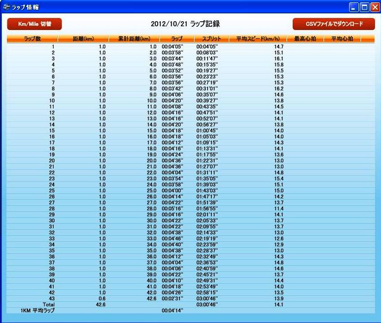
Task: Click lap time 00:04'00" in lap 25
Action: pos(172,191)
